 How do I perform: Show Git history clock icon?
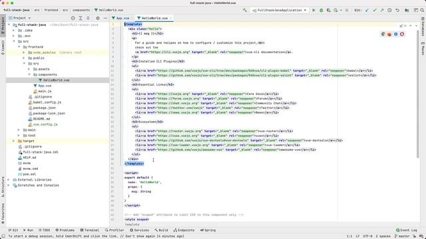(389, 10)
